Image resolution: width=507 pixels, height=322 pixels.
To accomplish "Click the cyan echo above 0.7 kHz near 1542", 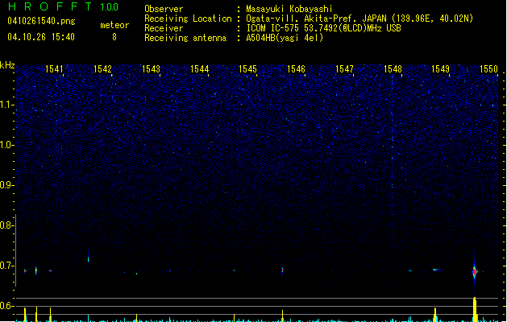I will pyautogui.click(x=88, y=258).
